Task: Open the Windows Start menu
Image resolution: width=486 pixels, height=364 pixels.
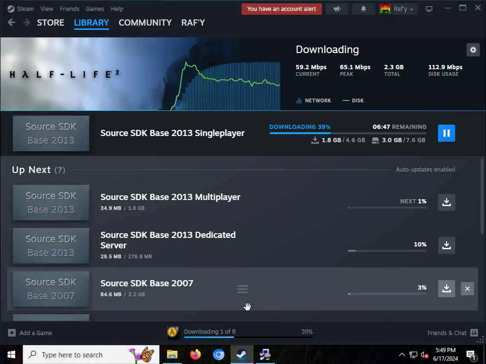Action: point(11,355)
